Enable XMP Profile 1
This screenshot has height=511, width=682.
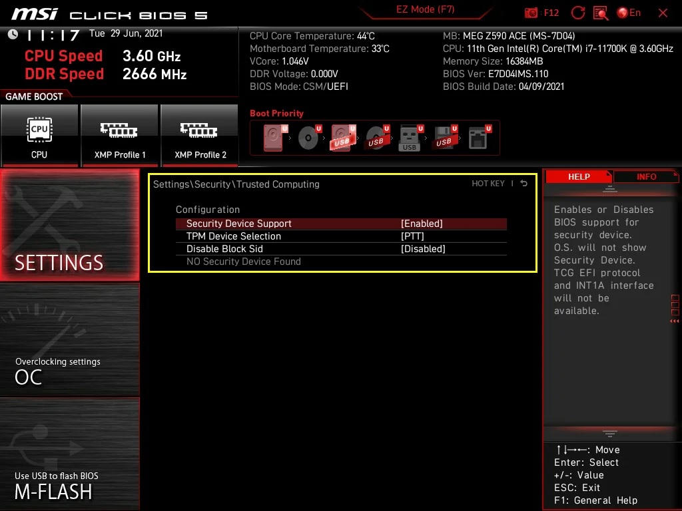120,136
